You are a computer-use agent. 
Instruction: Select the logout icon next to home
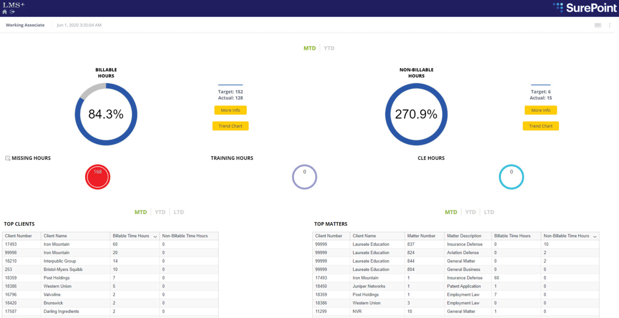tap(11, 12)
